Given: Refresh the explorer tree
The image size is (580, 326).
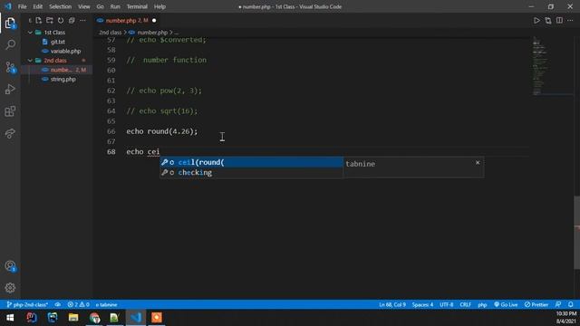Looking at the screenshot, I should (61, 20).
